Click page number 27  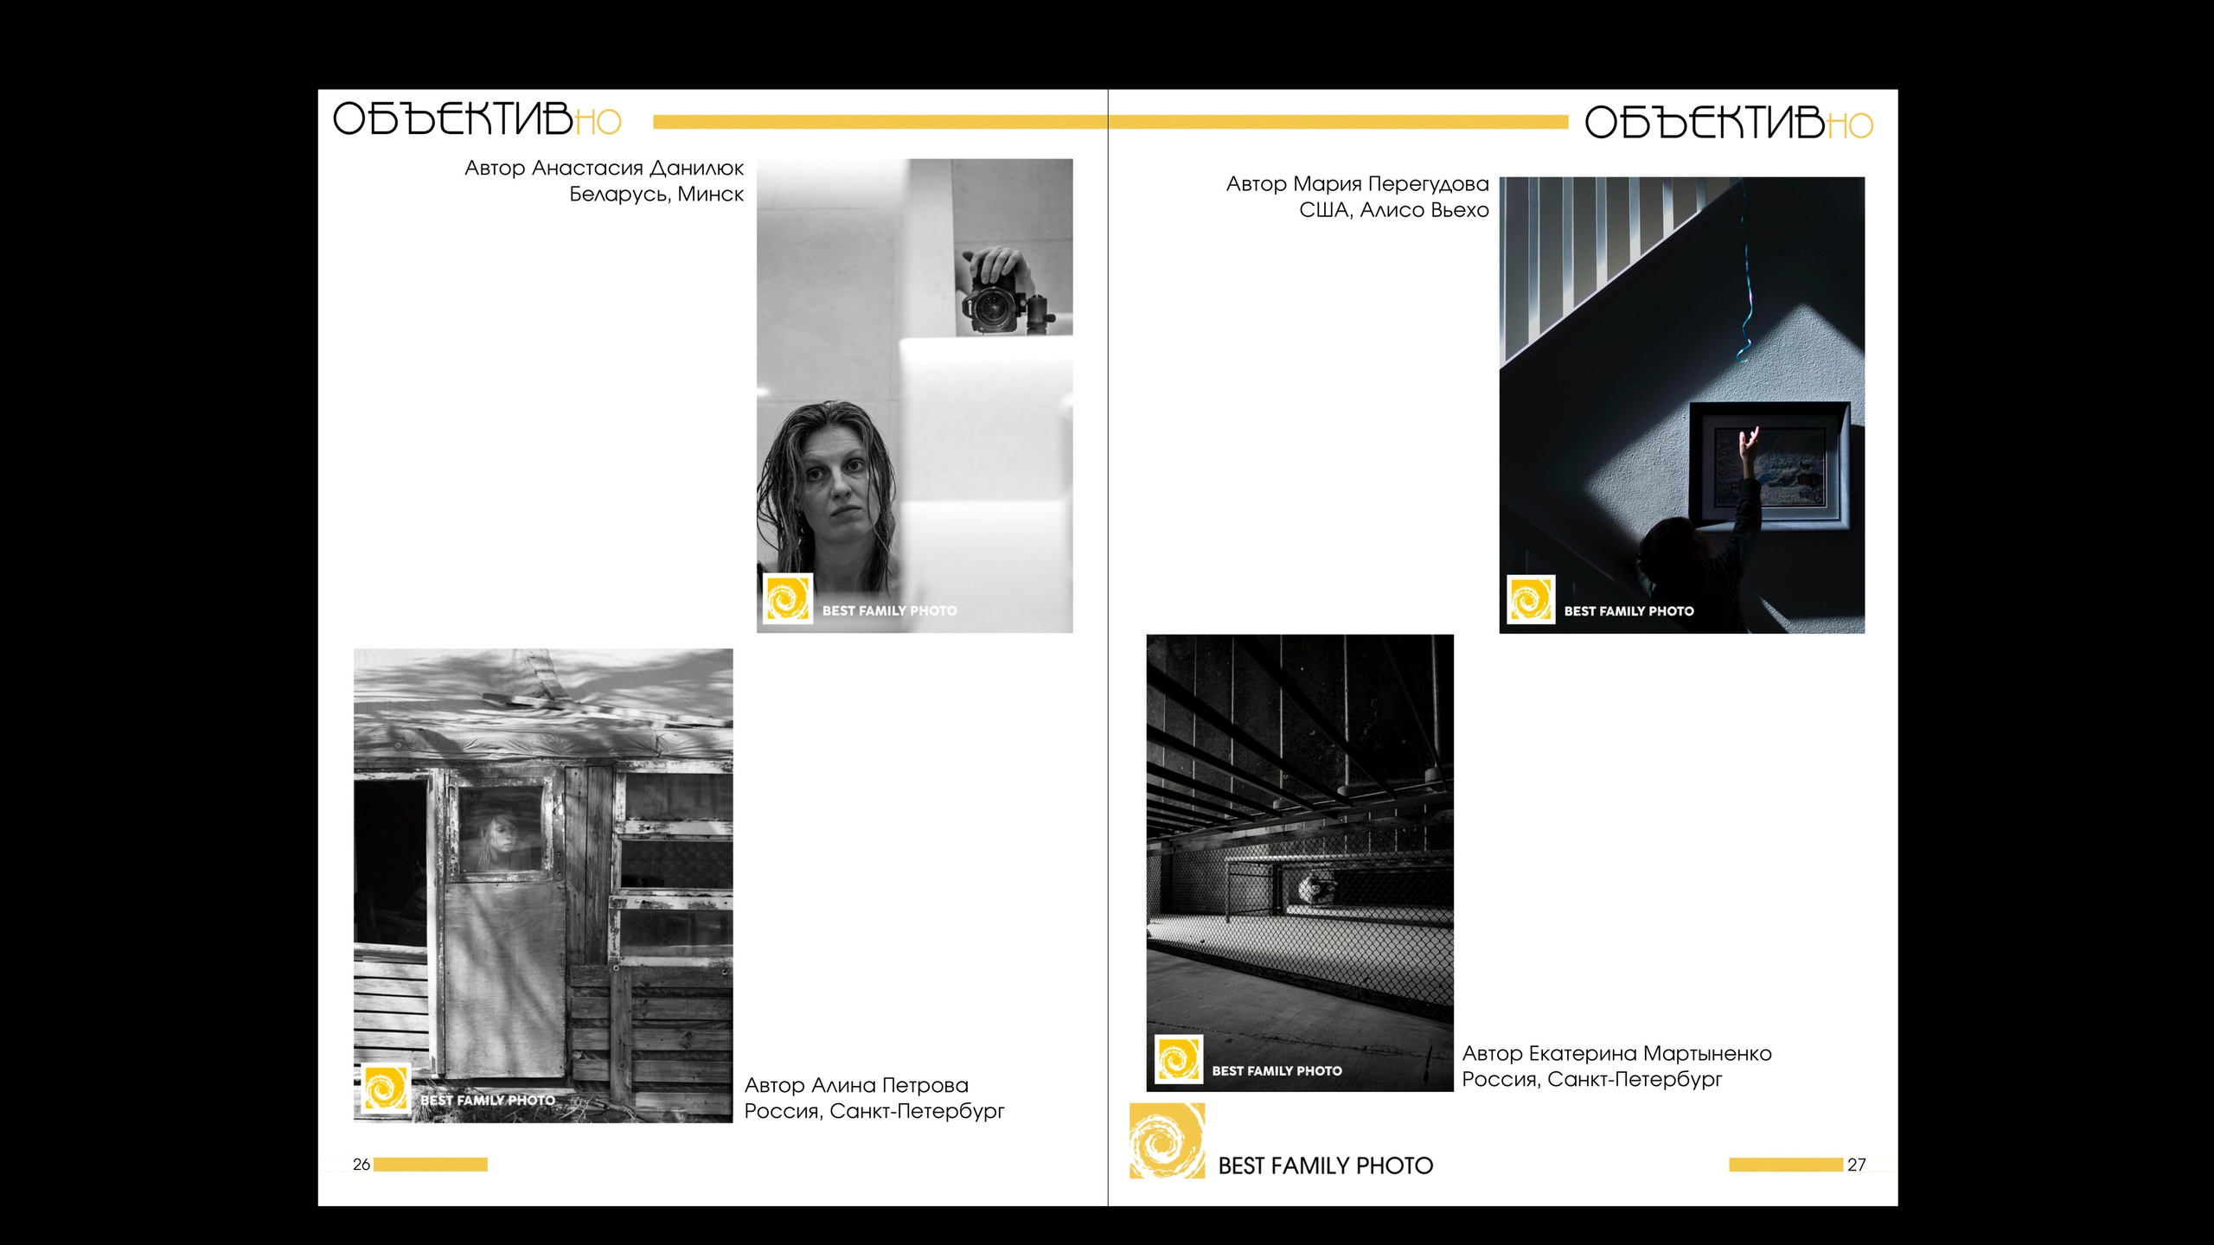pyautogui.click(x=1856, y=1165)
